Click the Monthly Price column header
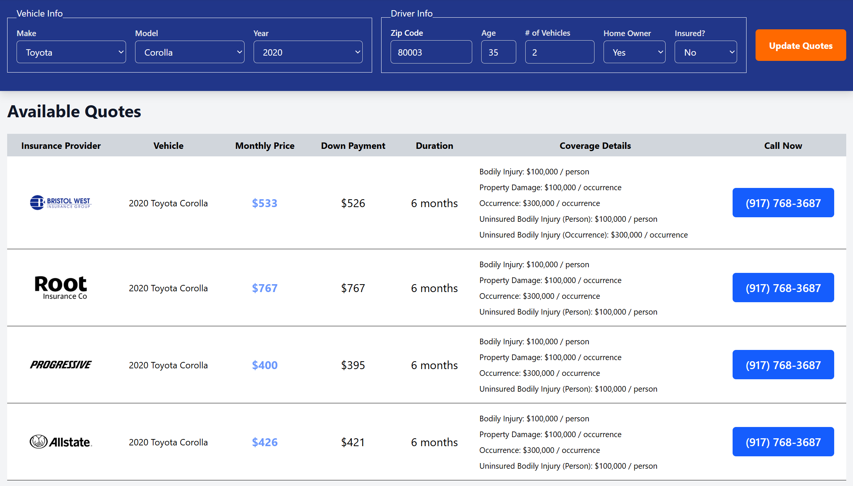This screenshot has width=853, height=486. click(x=265, y=146)
